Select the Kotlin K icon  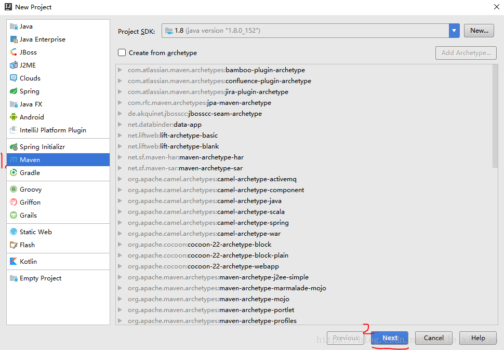point(14,261)
